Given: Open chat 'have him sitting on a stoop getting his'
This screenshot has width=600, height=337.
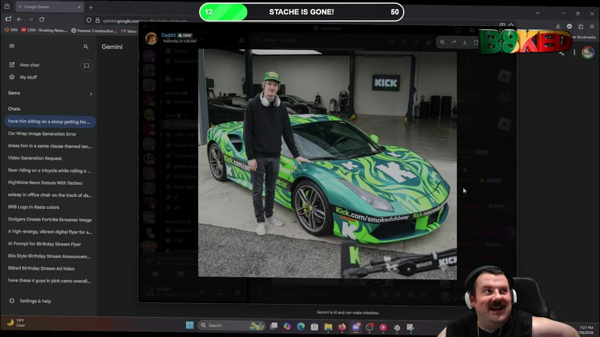Looking at the screenshot, I should pyautogui.click(x=50, y=122).
